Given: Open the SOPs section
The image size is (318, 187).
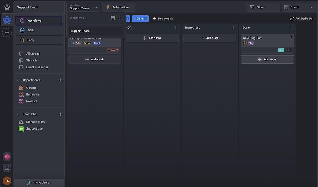Looking at the screenshot, I should coord(39,30).
